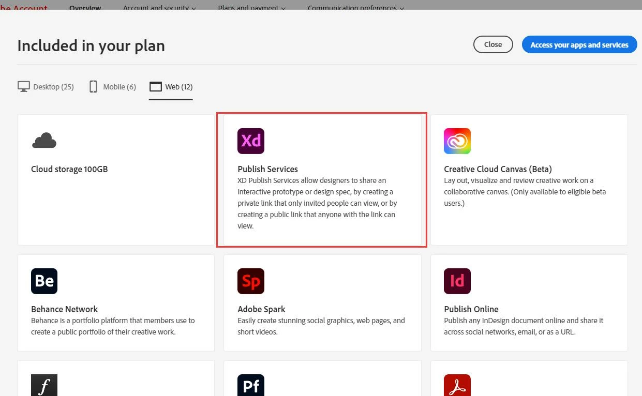Expand the Account and security dropdown
Screen dimensions: 642x396
pos(159,7)
